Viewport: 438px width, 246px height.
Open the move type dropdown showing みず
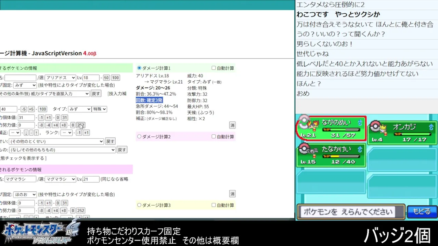79,109
